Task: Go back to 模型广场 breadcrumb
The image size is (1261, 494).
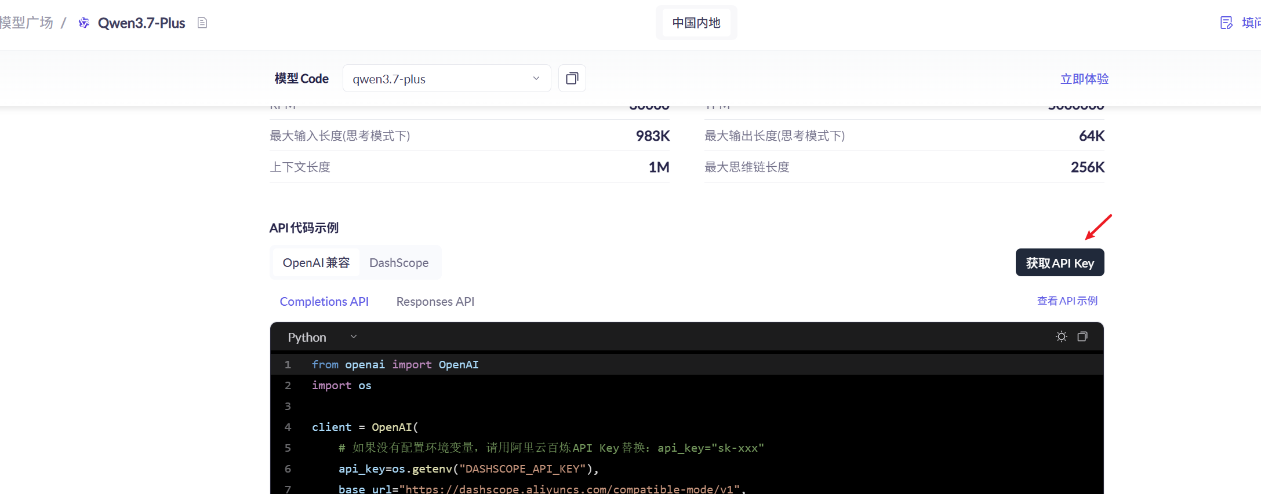Action: pyautogui.click(x=26, y=23)
